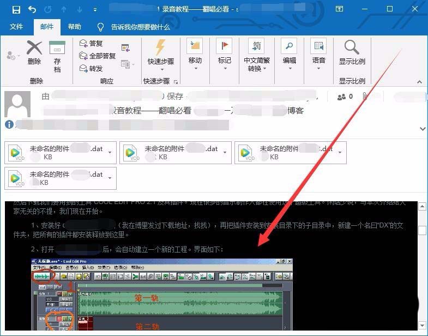The image size is (428, 336).
Task: Go to previous item with the up arrow
Action: (64, 9)
